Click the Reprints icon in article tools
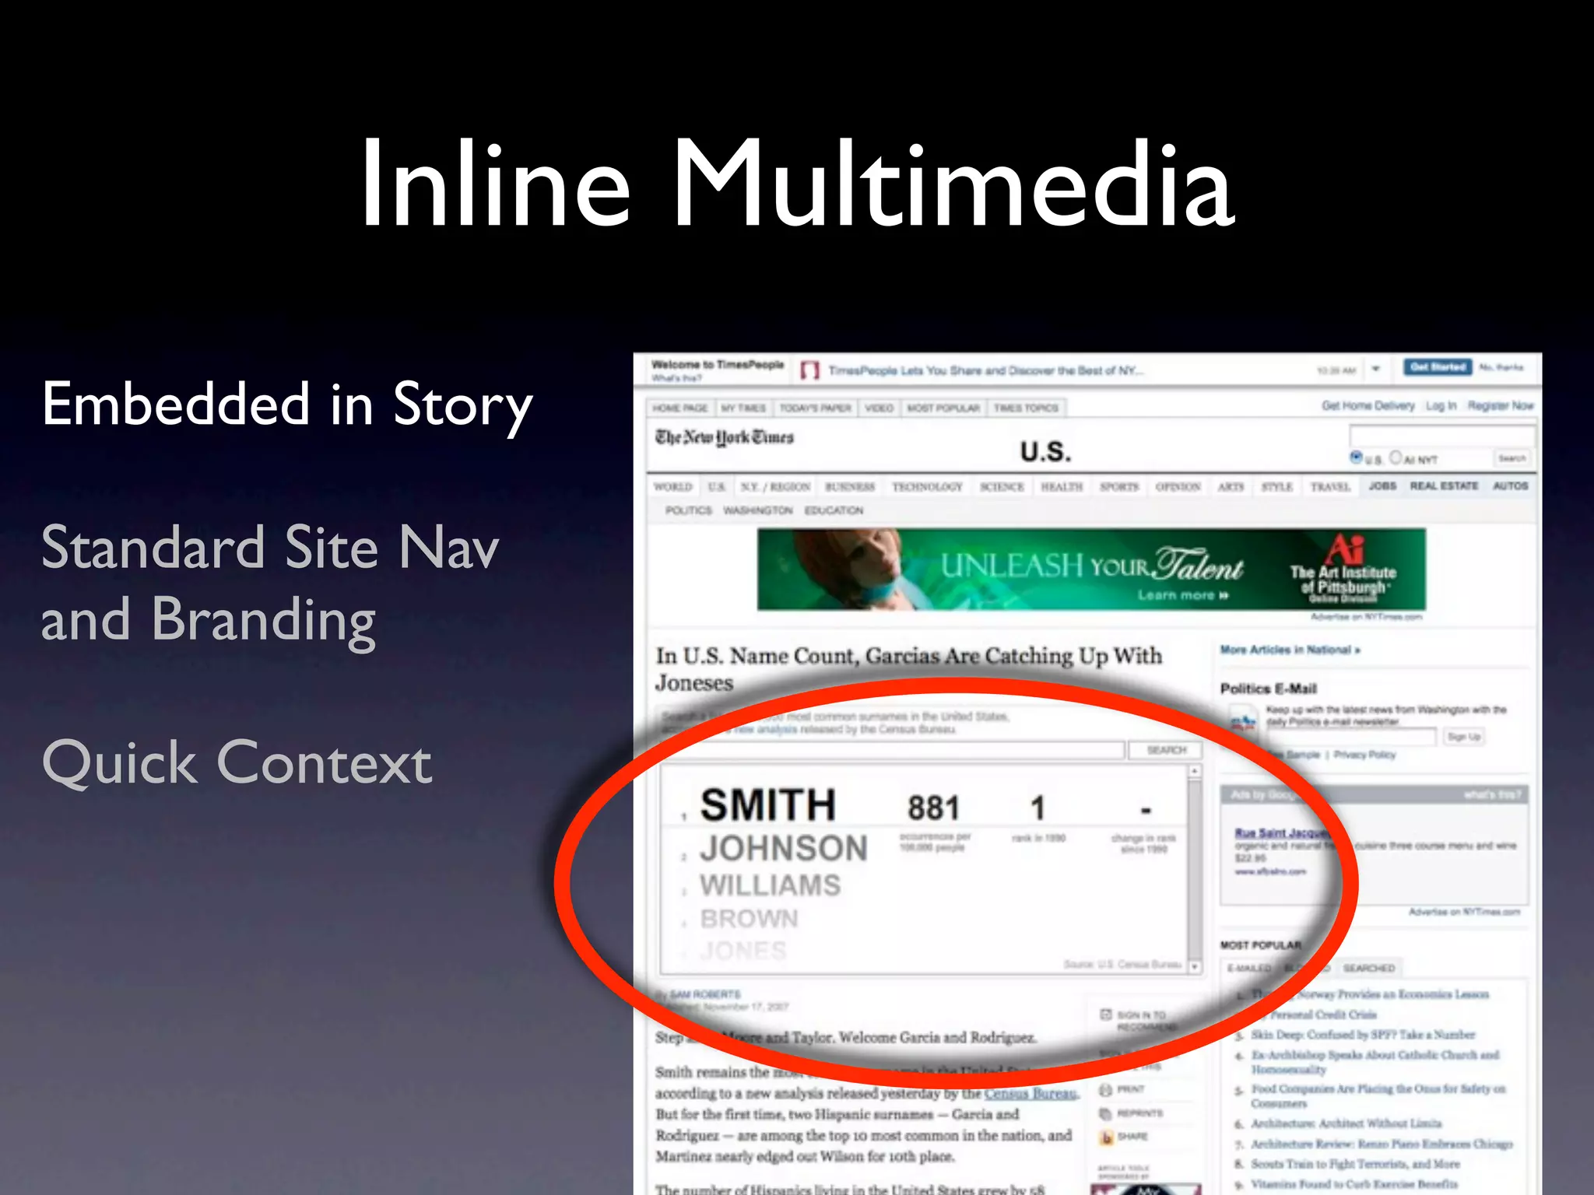Image resolution: width=1594 pixels, height=1195 pixels. click(1105, 1113)
